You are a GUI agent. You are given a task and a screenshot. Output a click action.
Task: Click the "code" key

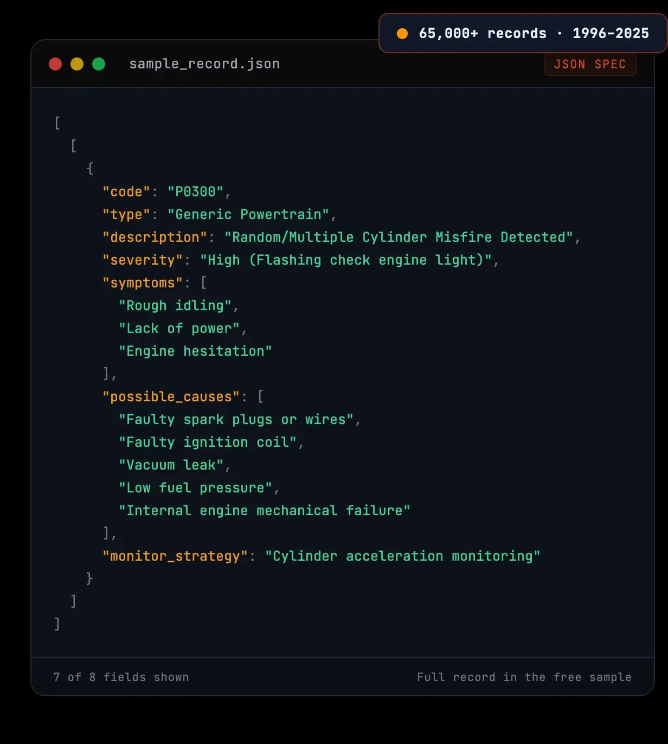[x=126, y=191]
